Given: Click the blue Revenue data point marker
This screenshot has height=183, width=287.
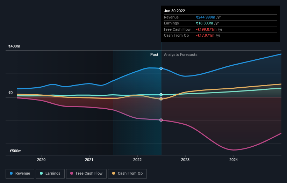Looking at the screenshot, I should 161,68.
